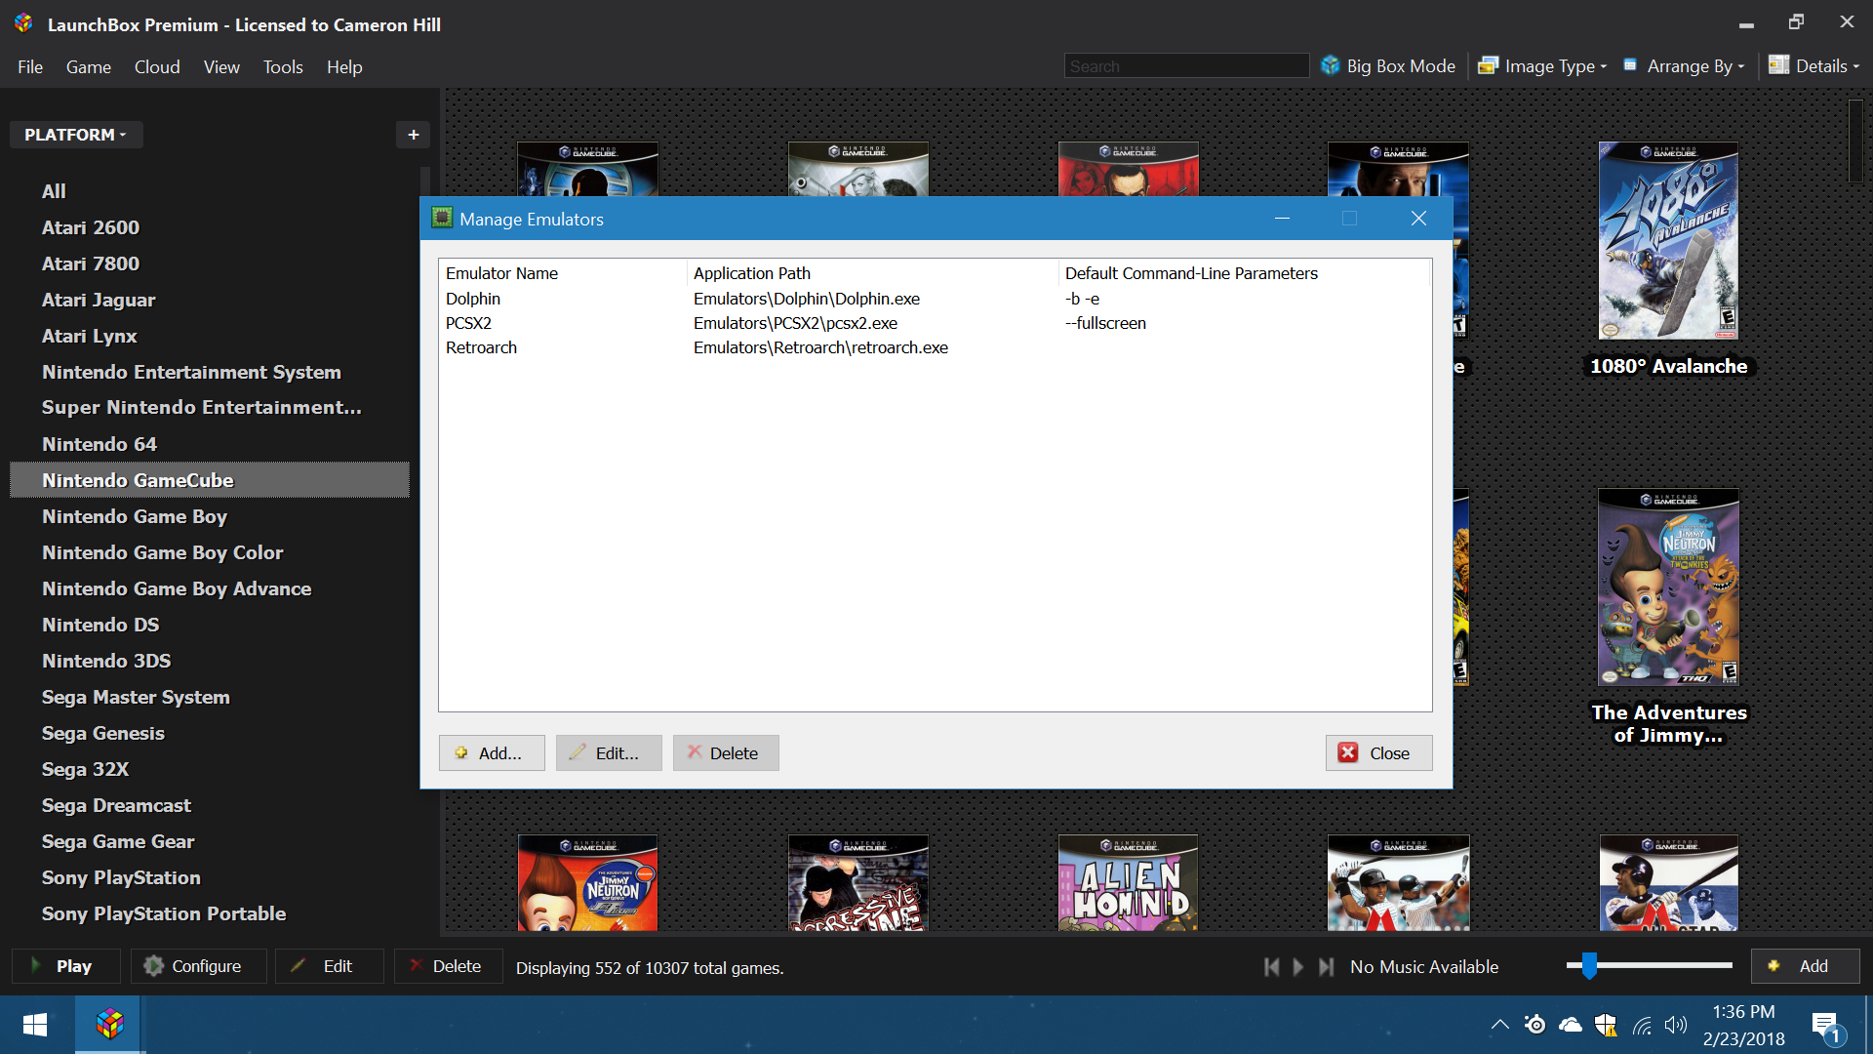This screenshot has width=1873, height=1054.
Task: Click Edit... in Manage Emulators
Action: tap(609, 752)
